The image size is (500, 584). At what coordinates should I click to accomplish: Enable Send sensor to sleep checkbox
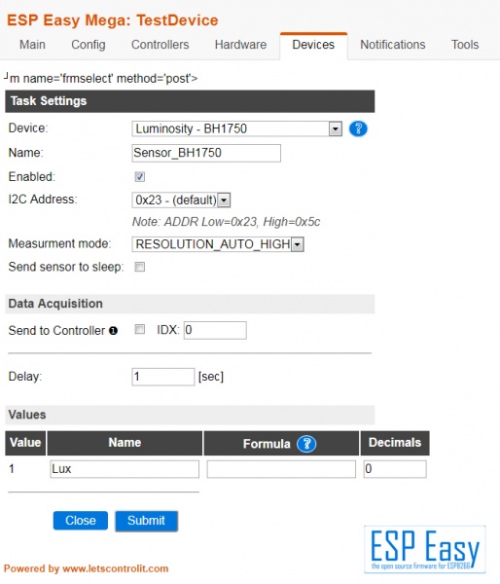coord(140,267)
